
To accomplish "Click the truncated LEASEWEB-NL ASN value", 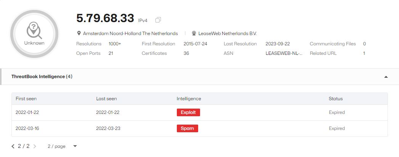I will tap(284, 53).
